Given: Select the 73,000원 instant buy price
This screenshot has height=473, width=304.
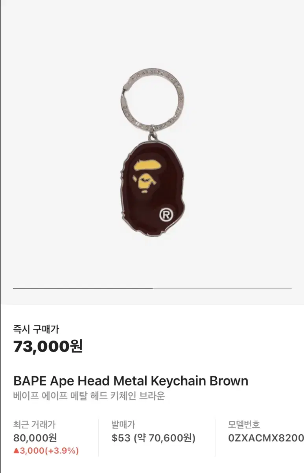Looking at the screenshot, I should pyautogui.click(x=48, y=346).
